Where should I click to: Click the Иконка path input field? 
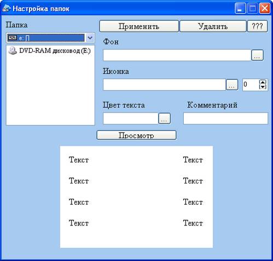point(164,85)
